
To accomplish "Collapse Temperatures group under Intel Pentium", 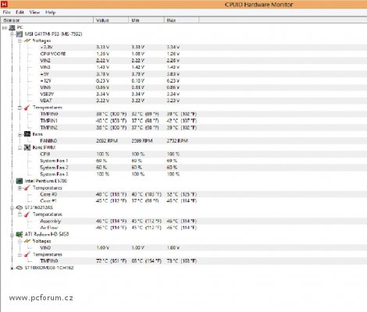I will pyautogui.click(x=20, y=188).
